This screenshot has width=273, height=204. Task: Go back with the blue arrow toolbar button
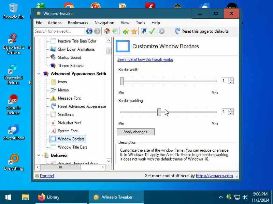point(89,31)
